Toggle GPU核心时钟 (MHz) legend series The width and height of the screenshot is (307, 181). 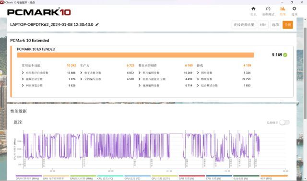83,178
